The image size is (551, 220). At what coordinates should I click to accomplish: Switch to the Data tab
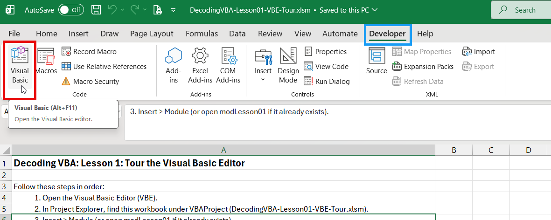[x=237, y=34]
